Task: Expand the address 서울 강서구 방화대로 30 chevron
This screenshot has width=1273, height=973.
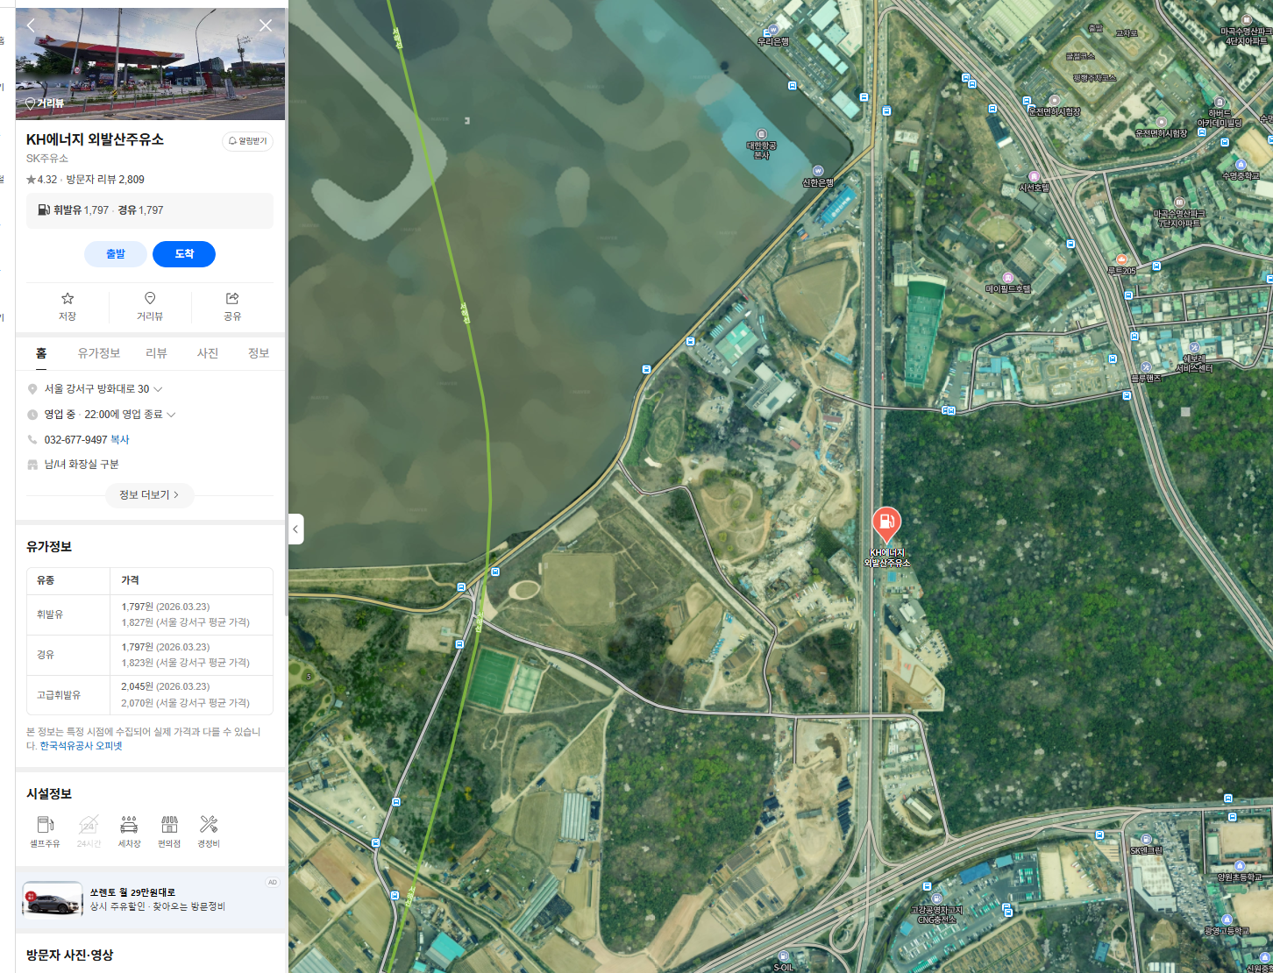Action: pyautogui.click(x=158, y=389)
